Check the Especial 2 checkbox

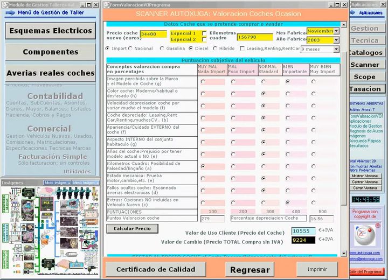(x=204, y=39)
